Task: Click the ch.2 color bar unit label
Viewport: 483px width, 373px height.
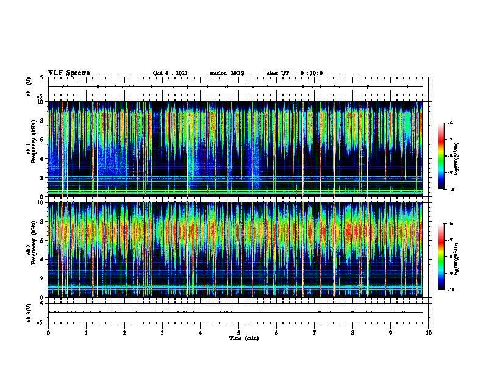Action: [457, 259]
